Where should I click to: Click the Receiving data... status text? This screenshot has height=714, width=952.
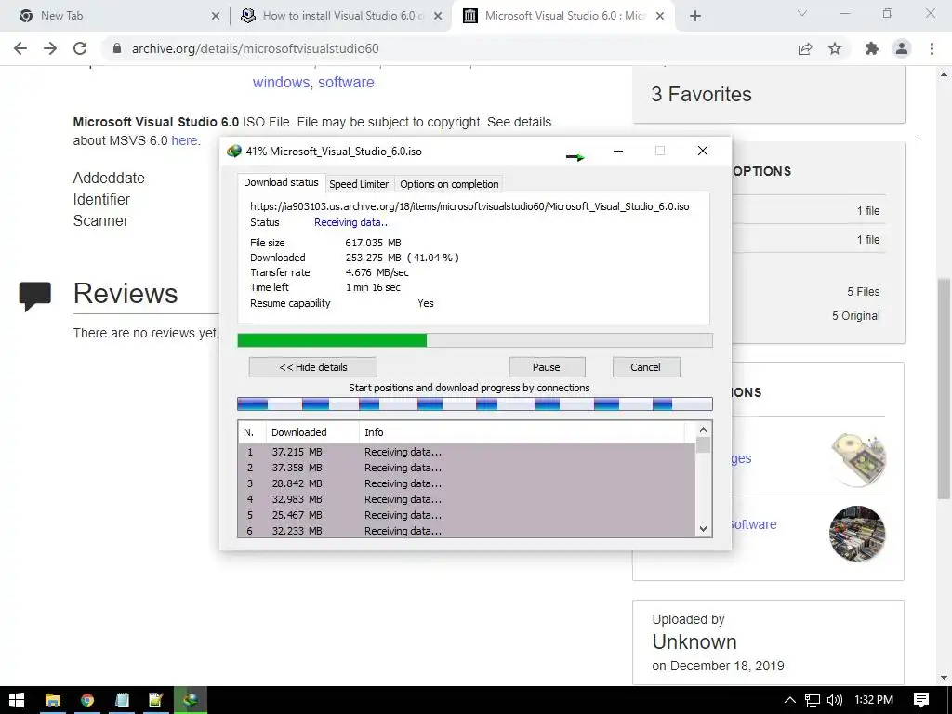[x=352, y=222]
